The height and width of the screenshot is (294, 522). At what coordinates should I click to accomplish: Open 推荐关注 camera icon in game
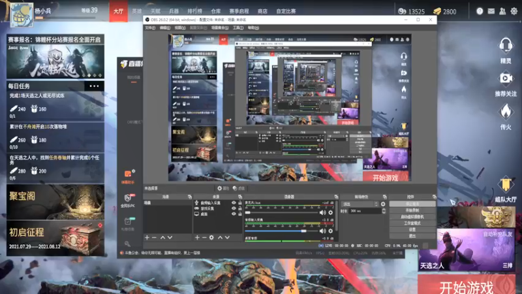pos(506,78)
